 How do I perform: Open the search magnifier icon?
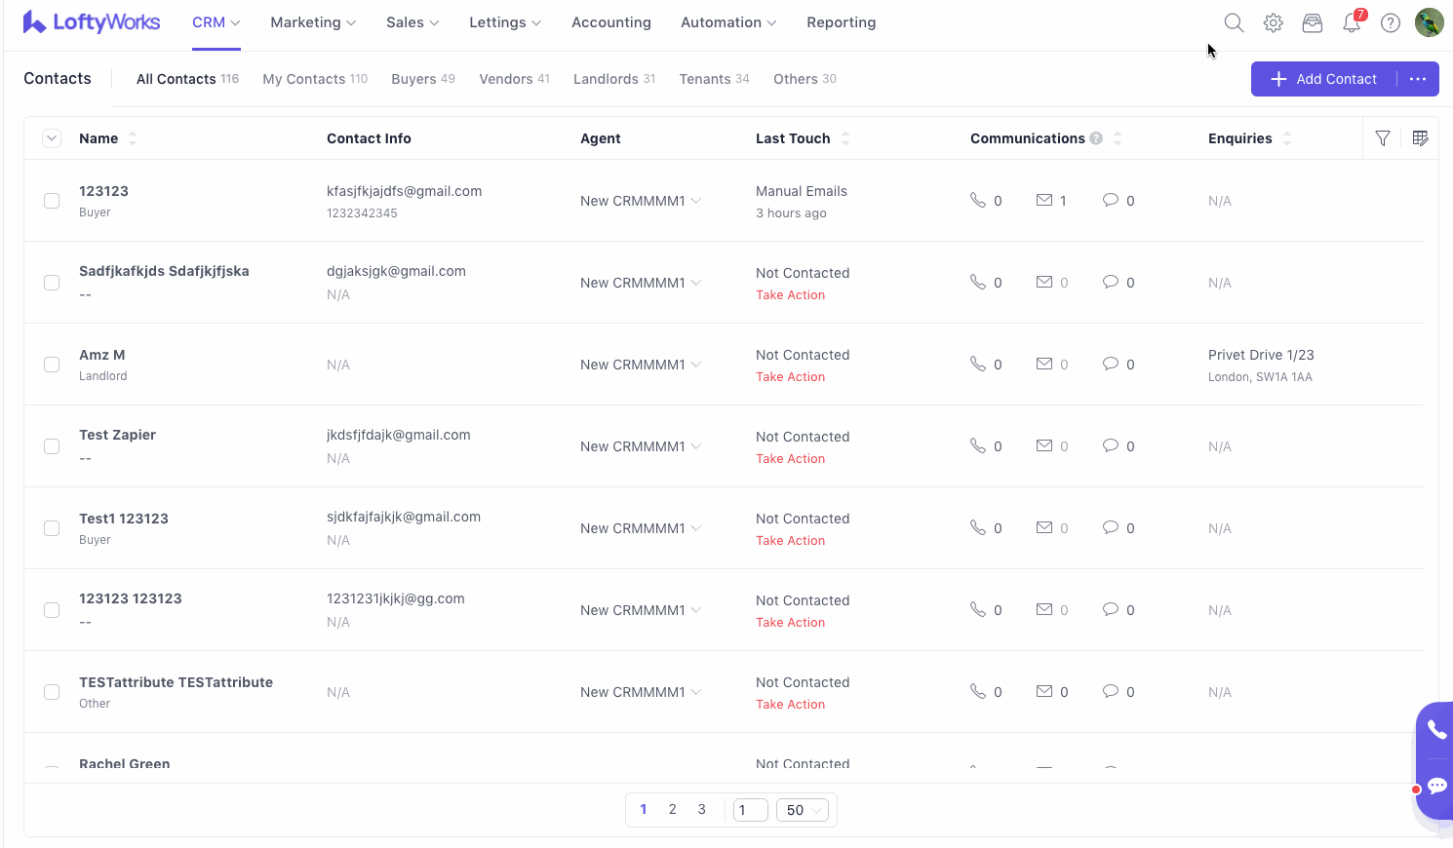click(x=1234, y=22)
